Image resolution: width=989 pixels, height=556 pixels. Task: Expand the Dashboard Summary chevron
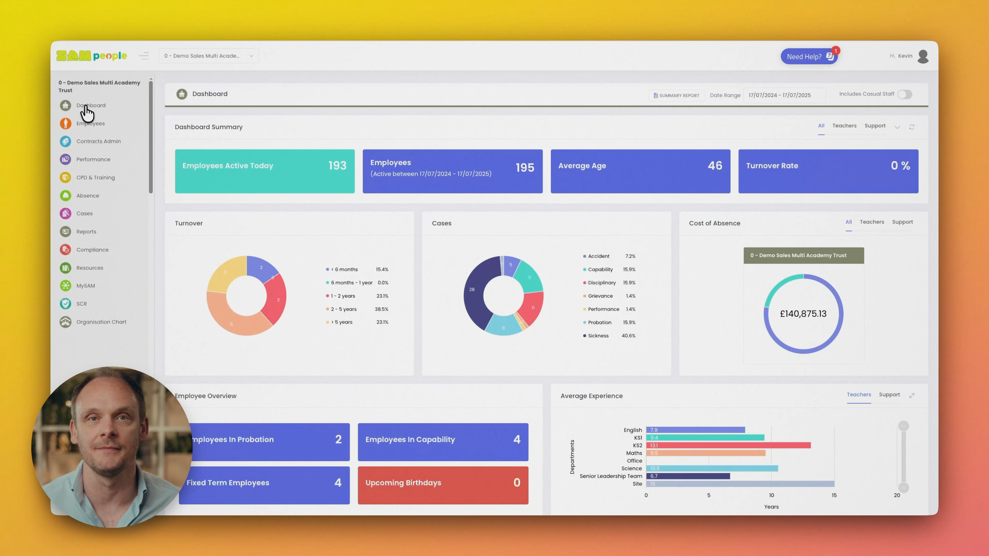[897, 127]
